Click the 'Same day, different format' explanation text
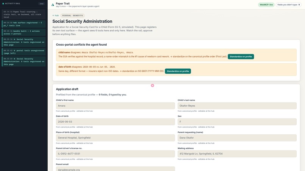 point(111,71)
